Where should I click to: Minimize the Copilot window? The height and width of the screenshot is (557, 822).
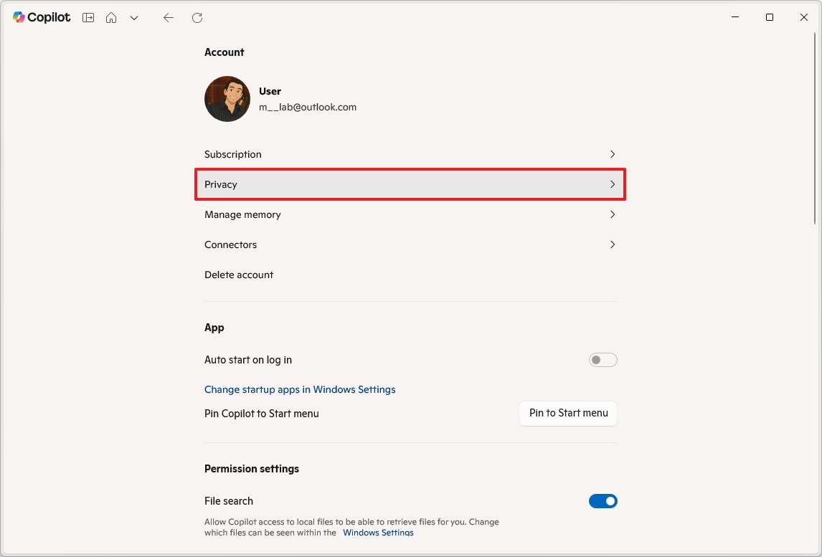(734, 17)
